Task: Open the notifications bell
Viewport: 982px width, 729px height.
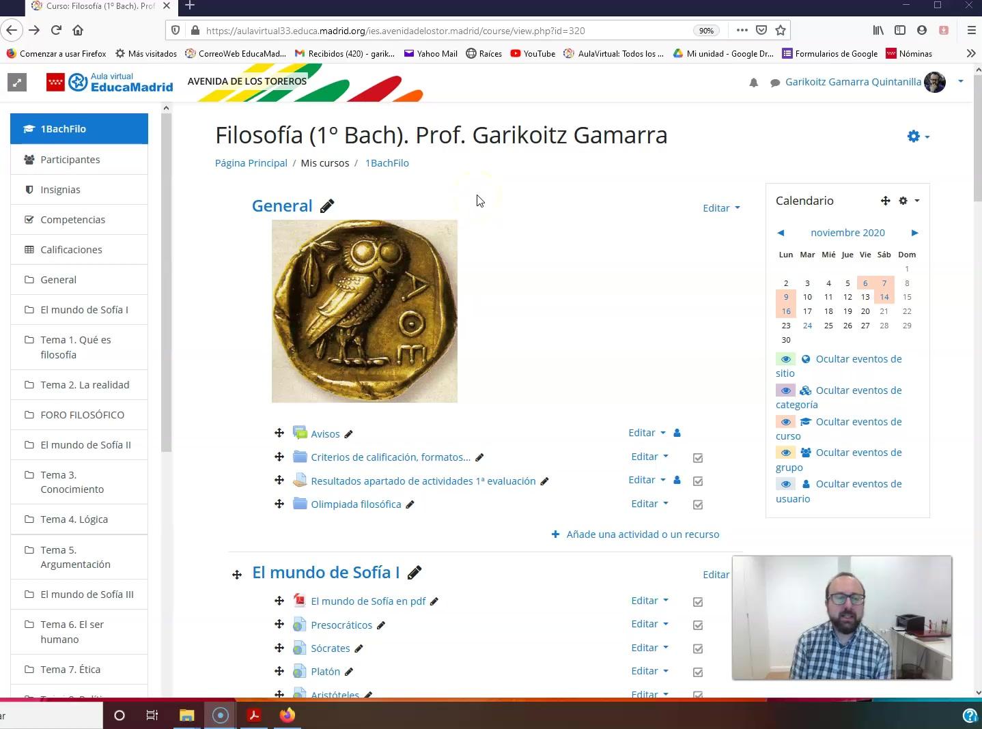Action: click(753, 83)
